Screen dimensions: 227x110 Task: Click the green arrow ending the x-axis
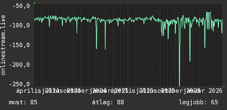[x=224, y=86]
